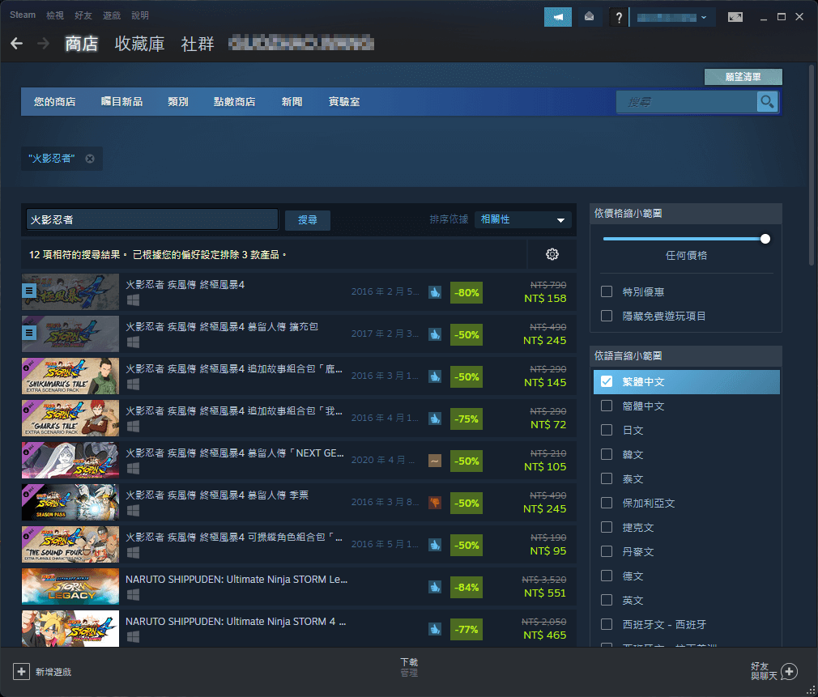The height and width of the screenshot is (697, 818).
Task: Click the magnifying glass search icon
Action: [766, 101]
